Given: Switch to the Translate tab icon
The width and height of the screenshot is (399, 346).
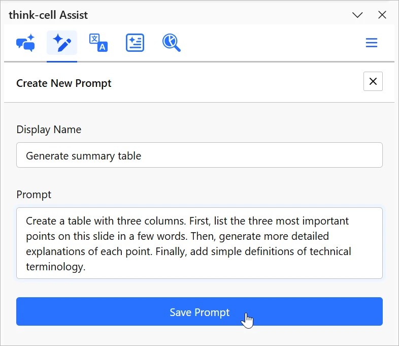Looking at the screenshot, I should 98,43.
